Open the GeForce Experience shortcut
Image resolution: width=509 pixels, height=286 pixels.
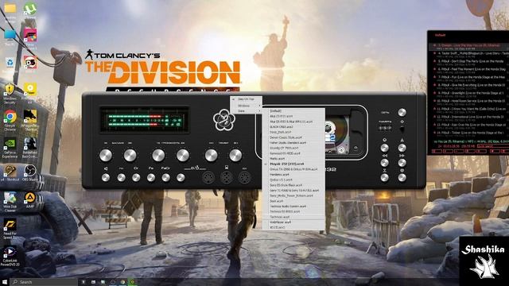tap(10, 148)
